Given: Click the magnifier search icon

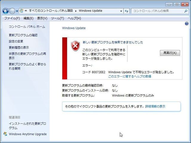Looking at the screenshot, I should pyautogui.click(x=186, y=11).
